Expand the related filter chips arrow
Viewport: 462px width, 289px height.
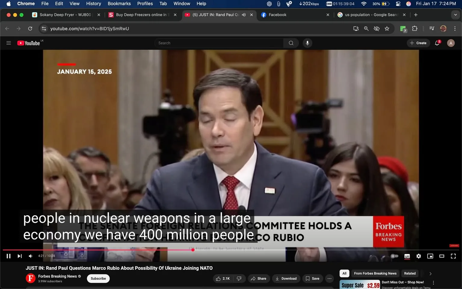pos(430,274)
